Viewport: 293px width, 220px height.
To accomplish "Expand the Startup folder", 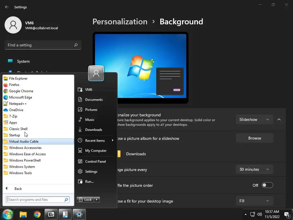I will coord(38,135).
